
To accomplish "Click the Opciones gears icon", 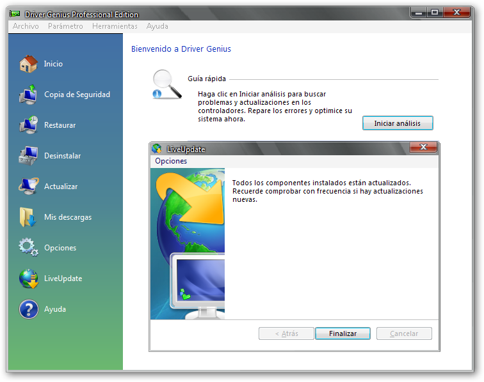I will coord(29,248).
